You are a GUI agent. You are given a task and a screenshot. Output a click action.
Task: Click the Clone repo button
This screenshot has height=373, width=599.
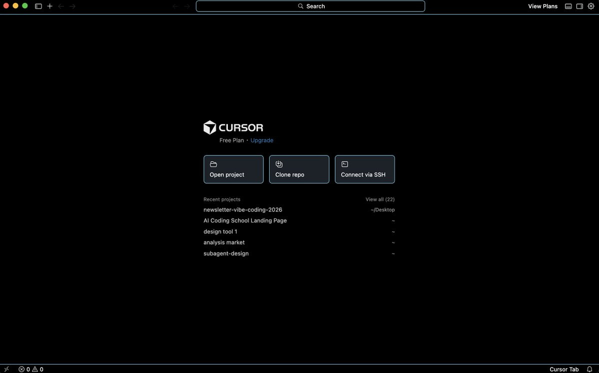(299, 169)
